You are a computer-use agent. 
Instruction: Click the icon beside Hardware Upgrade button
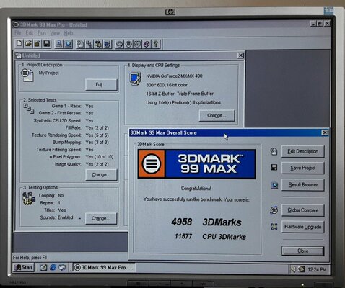click(x=274, y=227)
